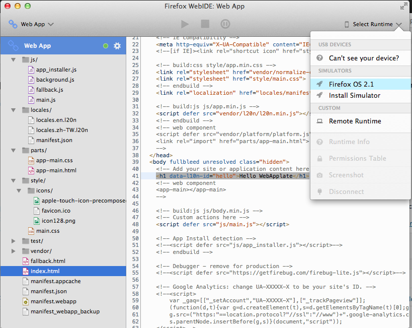
Task: Click the JS file icon of app_installer.js
Action: click(31, 70)
